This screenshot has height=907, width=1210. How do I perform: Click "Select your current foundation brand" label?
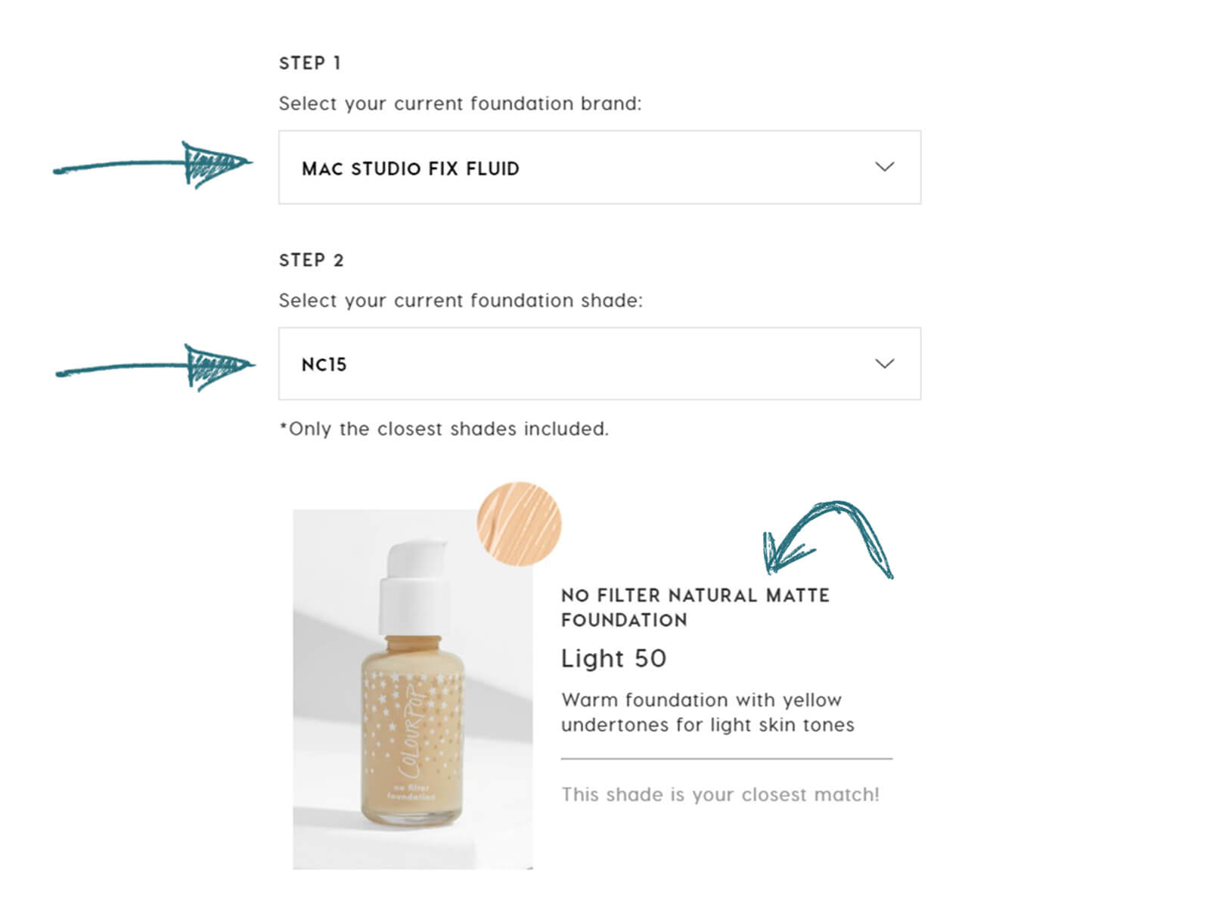pyautogui.click(x=460, y=104)
